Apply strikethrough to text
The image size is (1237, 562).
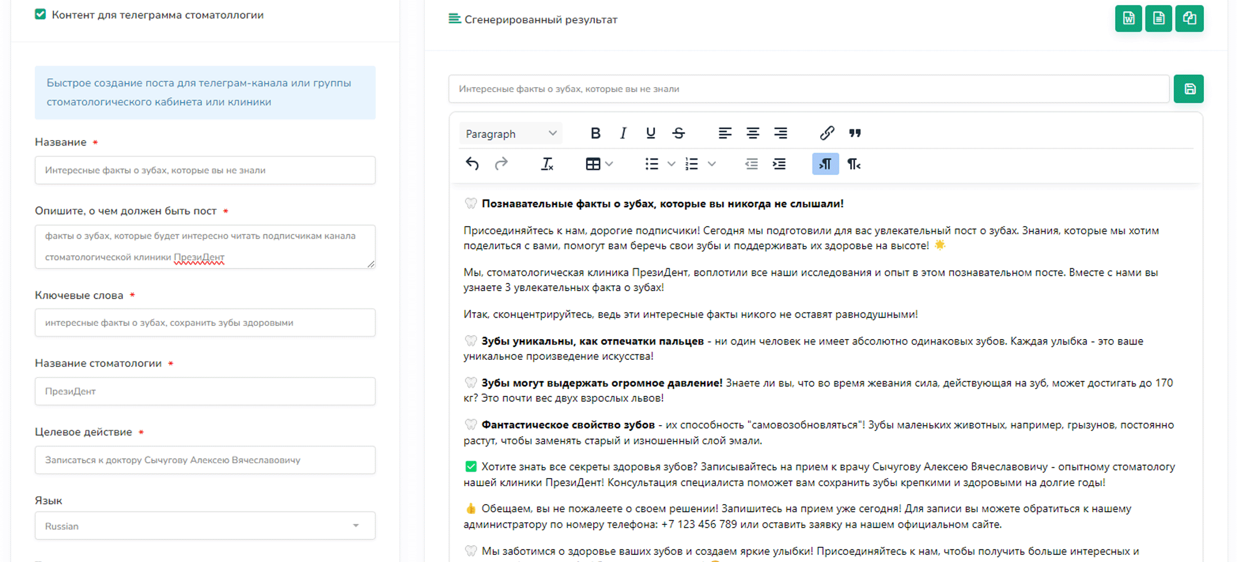(x=678, y=133)
